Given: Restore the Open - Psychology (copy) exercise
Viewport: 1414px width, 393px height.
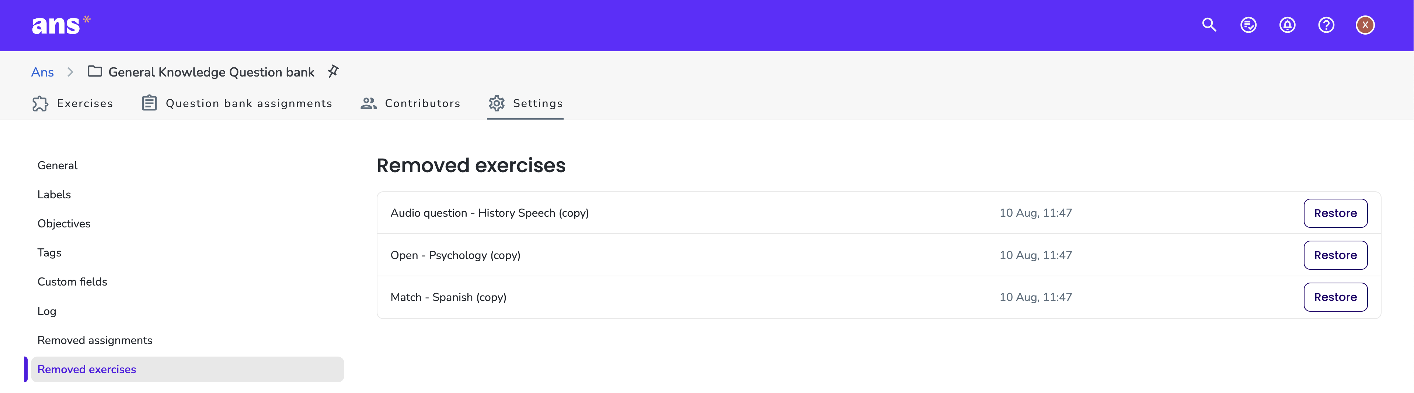Looking at the screenshot, I should pos(1335,255).
